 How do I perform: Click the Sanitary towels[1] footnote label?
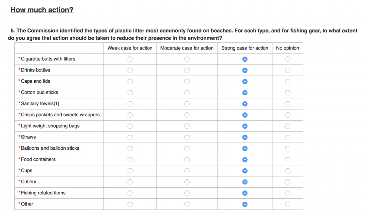coord(40,104)
